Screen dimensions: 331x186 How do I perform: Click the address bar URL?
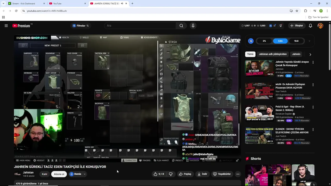[x=47, y=11]
